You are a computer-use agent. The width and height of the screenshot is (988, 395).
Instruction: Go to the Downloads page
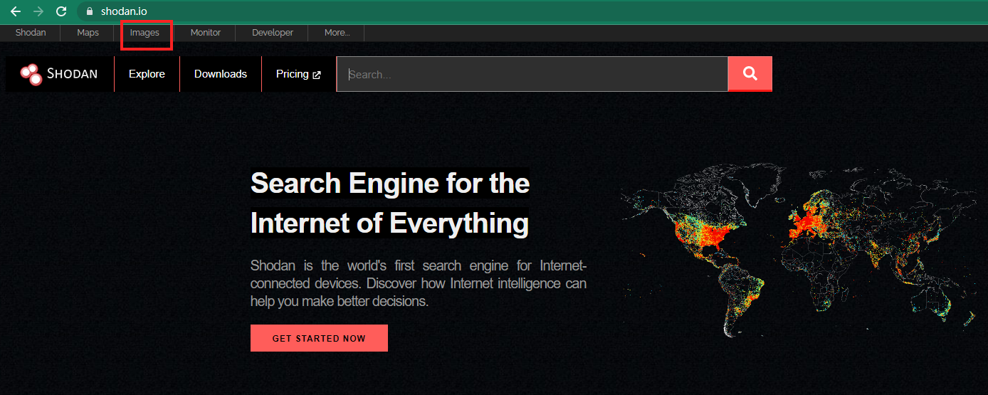click(221, 74)
